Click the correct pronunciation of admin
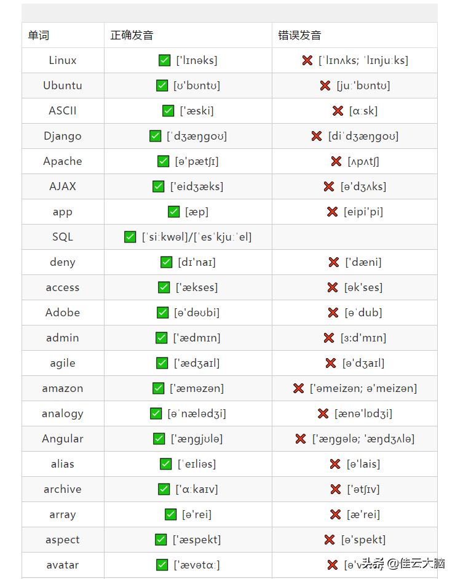Image resolution: width=455 pixels, height=579 pixels. pos(197,338)
